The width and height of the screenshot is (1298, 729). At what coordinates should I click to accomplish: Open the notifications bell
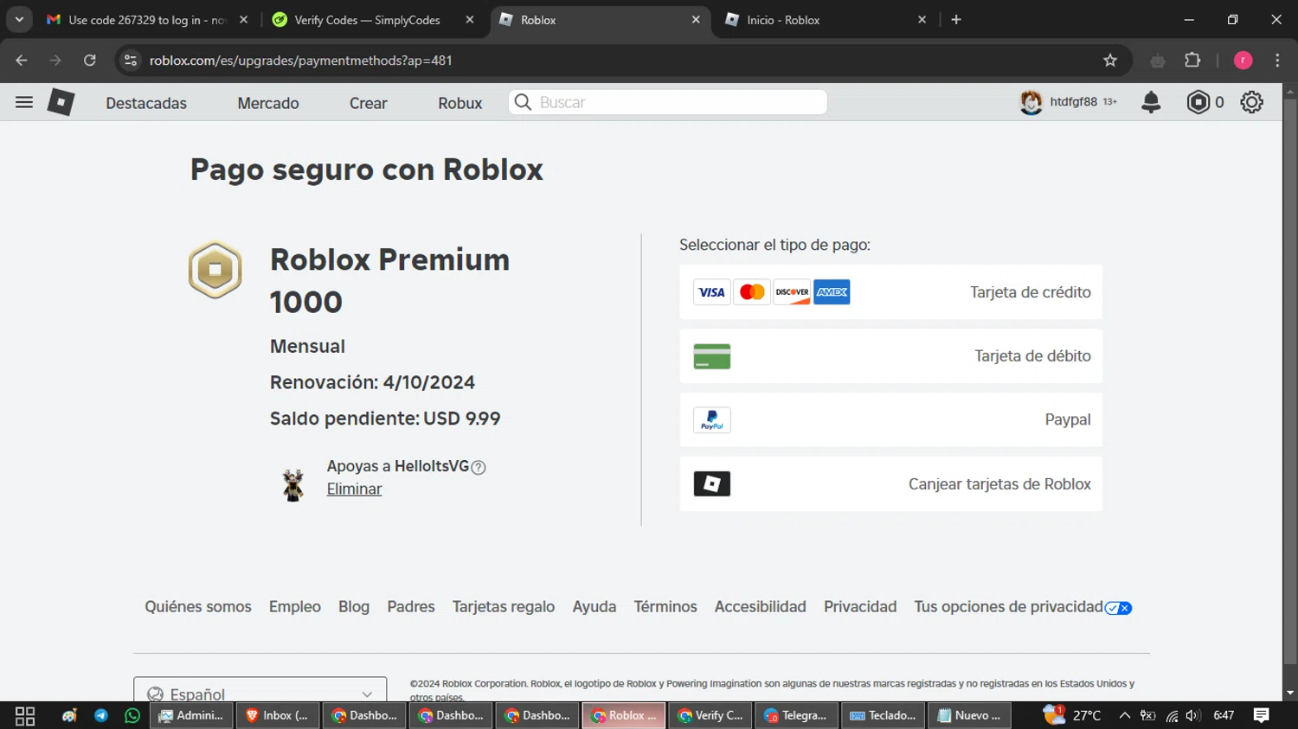tap(1151, 102)
